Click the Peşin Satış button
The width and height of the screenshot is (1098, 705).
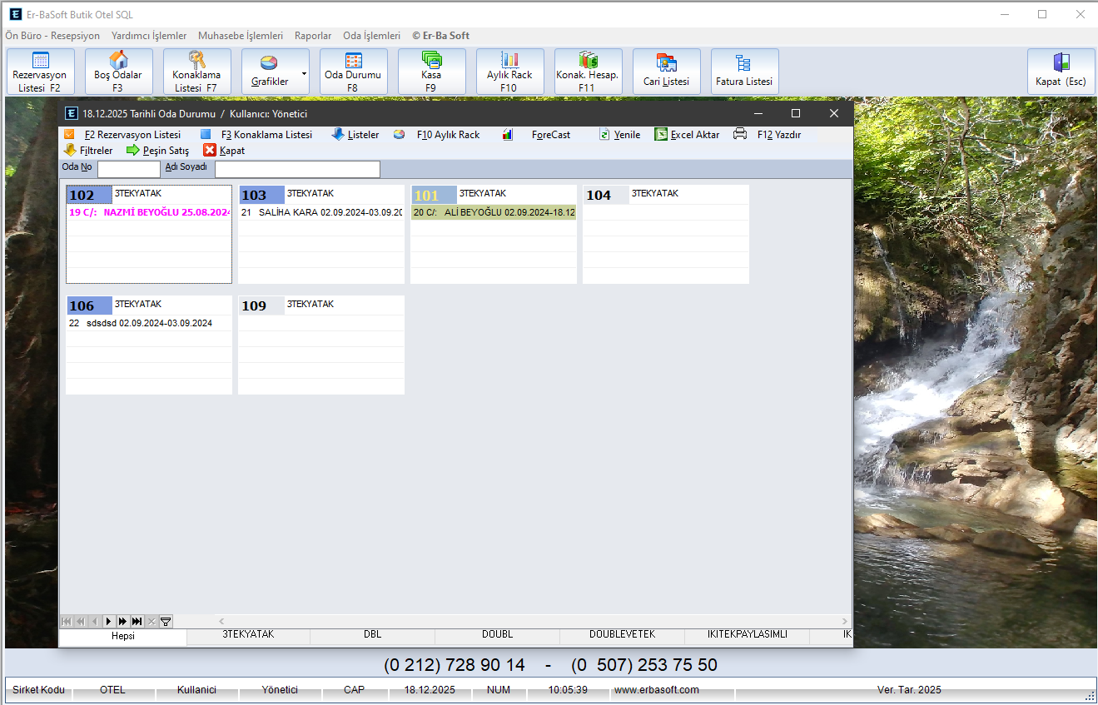157,151
